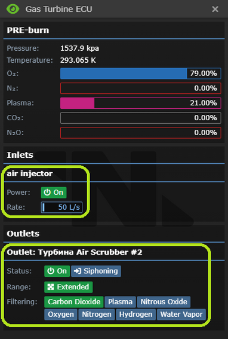Toggle the Extended range button
The width and height of the screenshot is (228, 339).
(69, 287)
